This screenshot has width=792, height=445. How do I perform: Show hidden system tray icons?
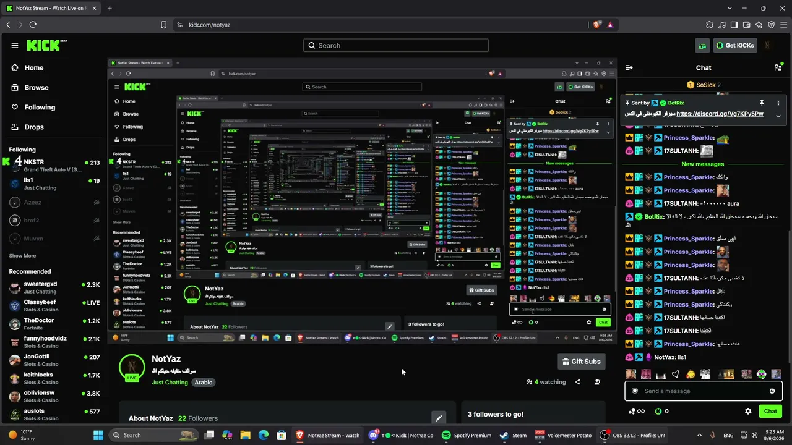700,435
